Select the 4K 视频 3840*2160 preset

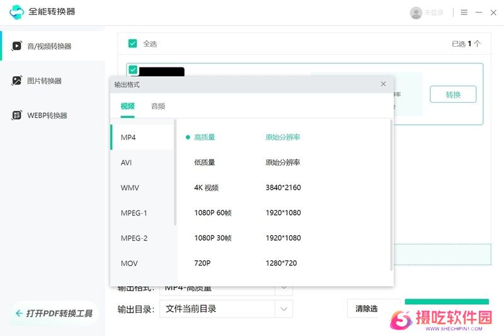pos(247,187)
